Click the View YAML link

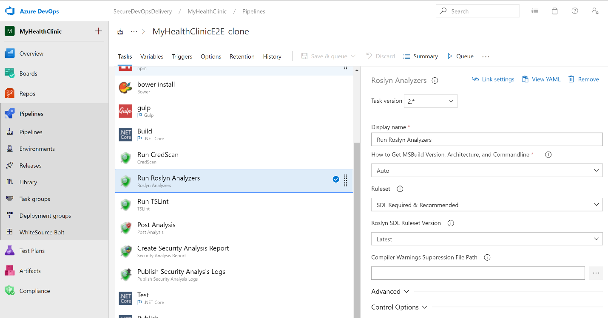[541, 79]
